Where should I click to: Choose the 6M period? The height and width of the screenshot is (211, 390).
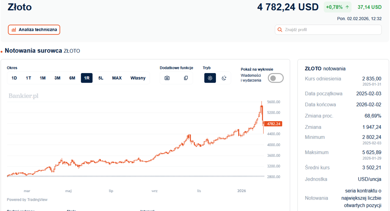(72, 78)
